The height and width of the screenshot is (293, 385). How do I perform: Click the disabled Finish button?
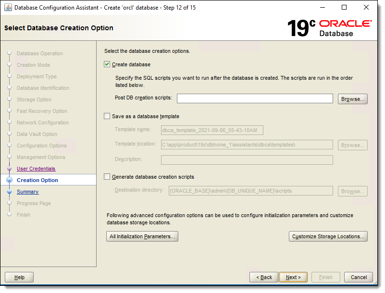pos(326,277)
